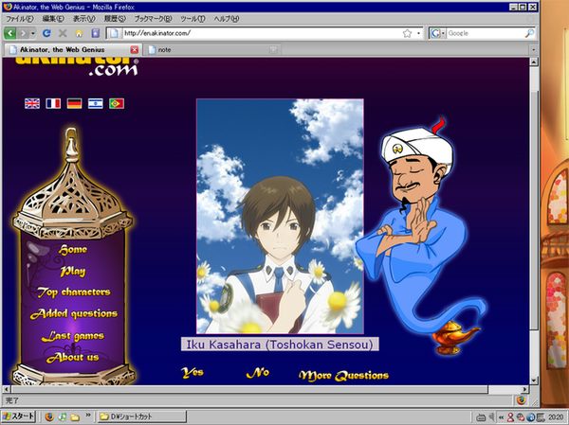The height and width of the screenshot is (425, 569).
Task: Answer No to the guessed character
Action: click(258, 373)
